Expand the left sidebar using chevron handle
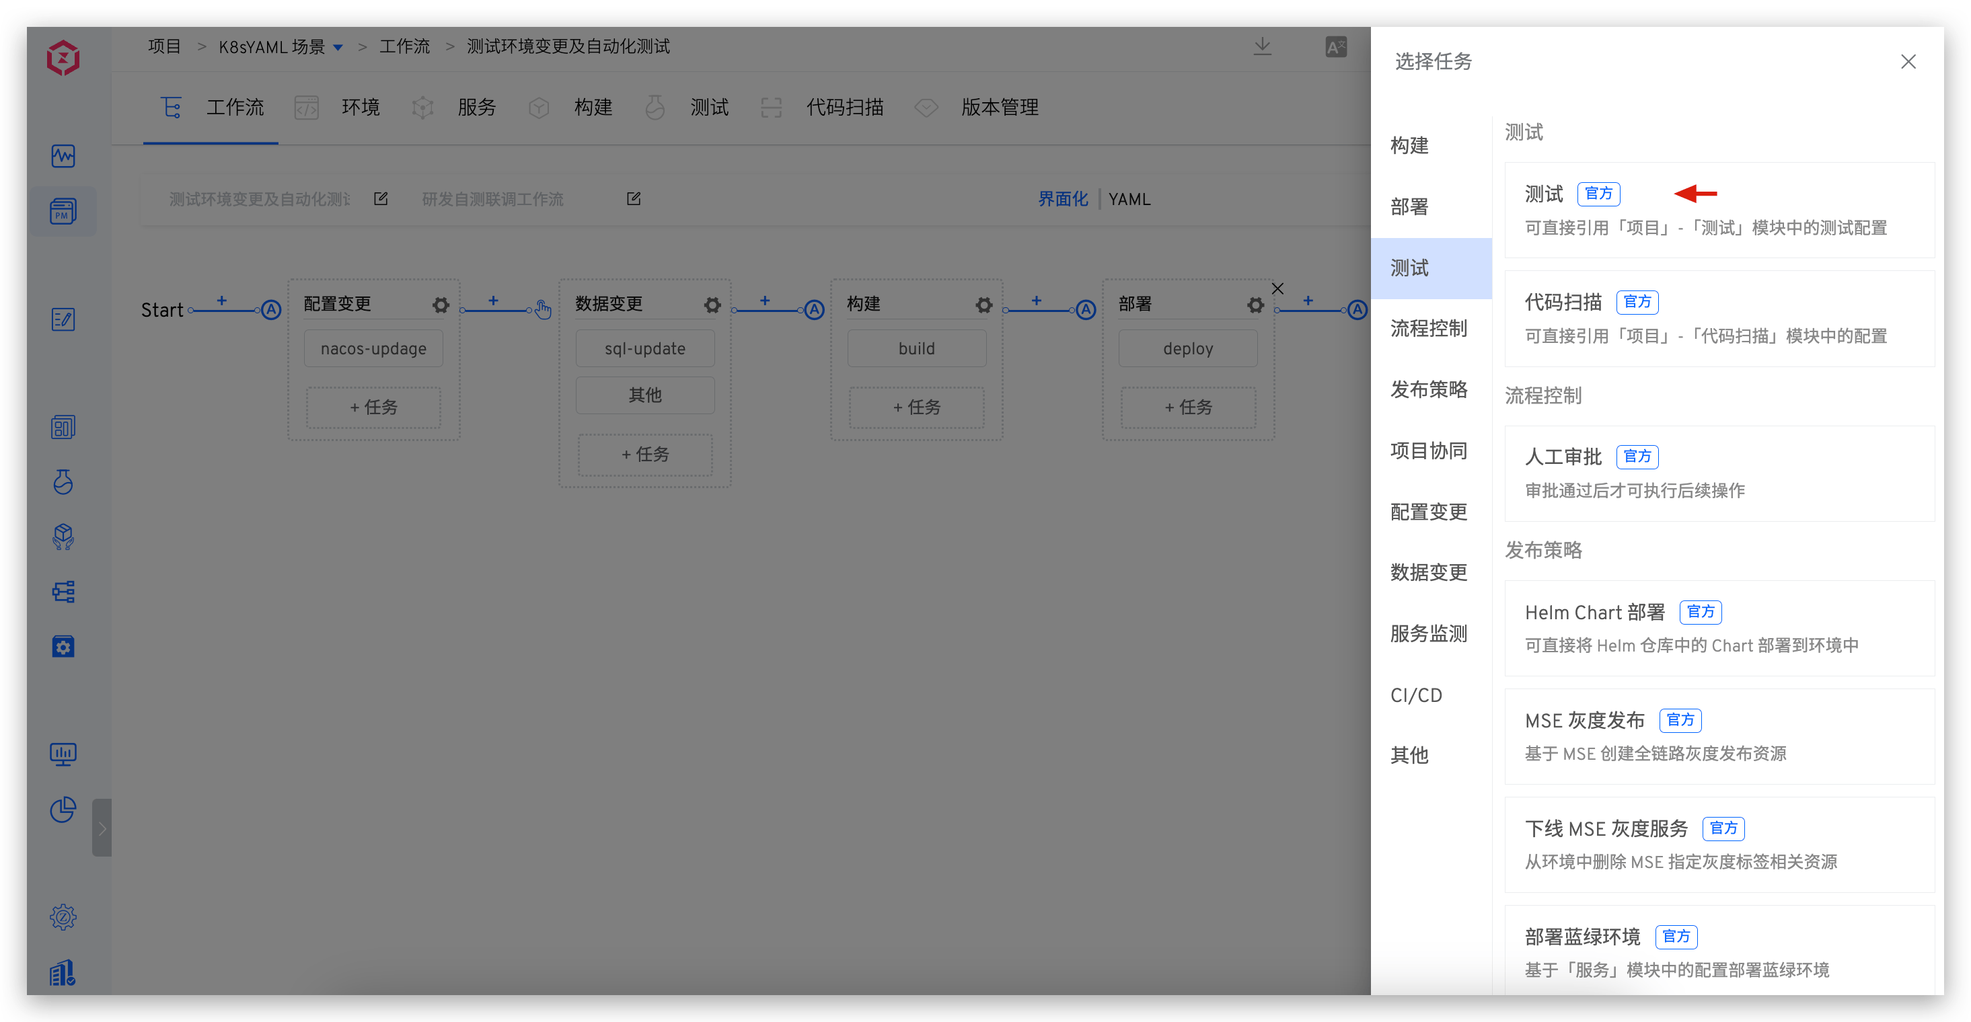Screen dimensions: 1971x1022 coord(102,828)
